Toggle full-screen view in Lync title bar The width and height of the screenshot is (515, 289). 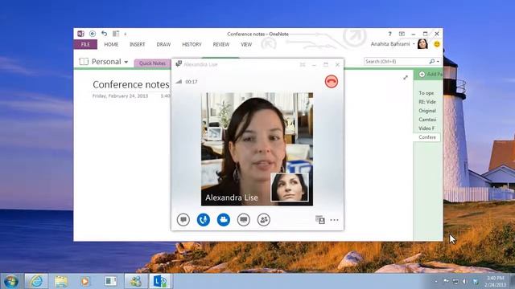[x=303, y=64]
